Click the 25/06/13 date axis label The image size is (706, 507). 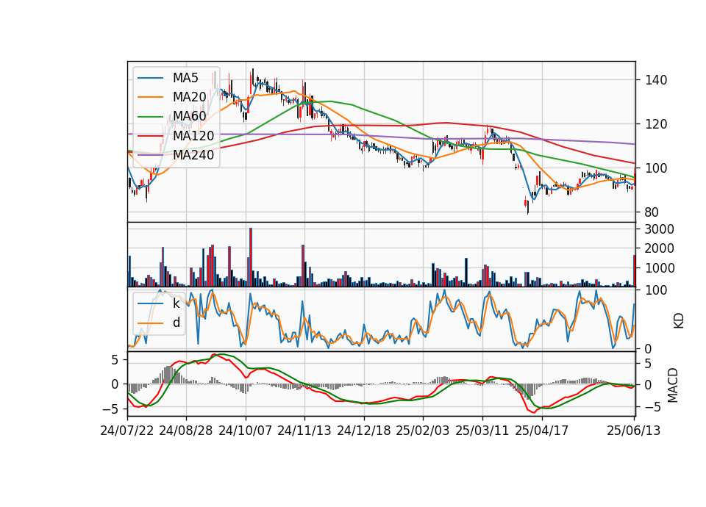[633, 431]
